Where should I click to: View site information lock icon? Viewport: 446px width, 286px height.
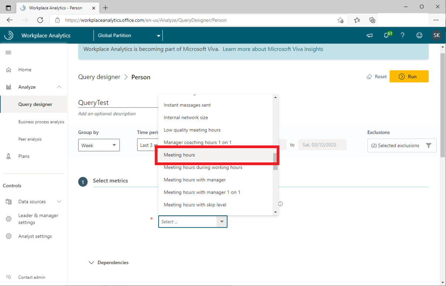coord(57,20)
